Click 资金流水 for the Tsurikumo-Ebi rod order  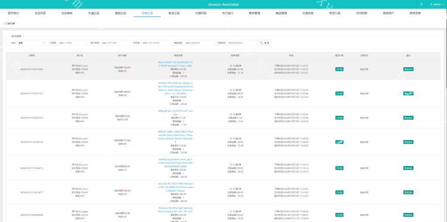click(x=408, y=215)
